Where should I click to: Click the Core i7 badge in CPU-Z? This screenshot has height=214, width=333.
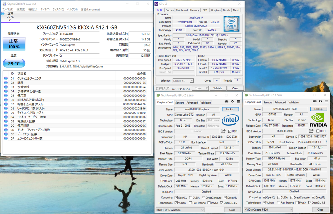(x=231, y=24)
